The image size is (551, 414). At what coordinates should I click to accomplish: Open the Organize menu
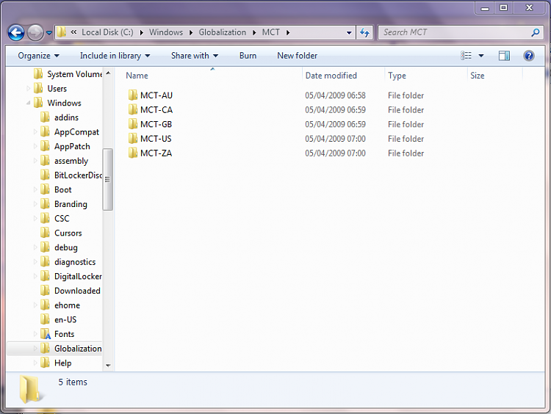pos(39,56)
